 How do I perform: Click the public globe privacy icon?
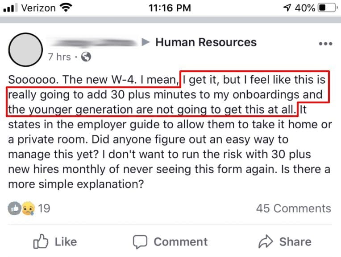click(x=86, y=57)
